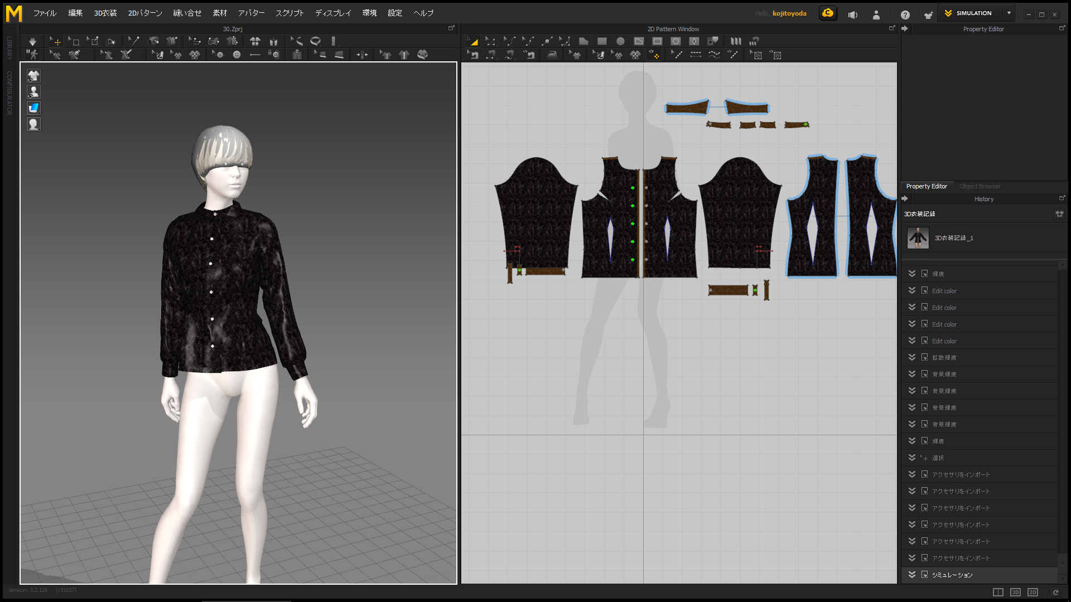Viewport: 1071px width, 602px height.
Task: Open the cloud sync icon
Action: 828,13
